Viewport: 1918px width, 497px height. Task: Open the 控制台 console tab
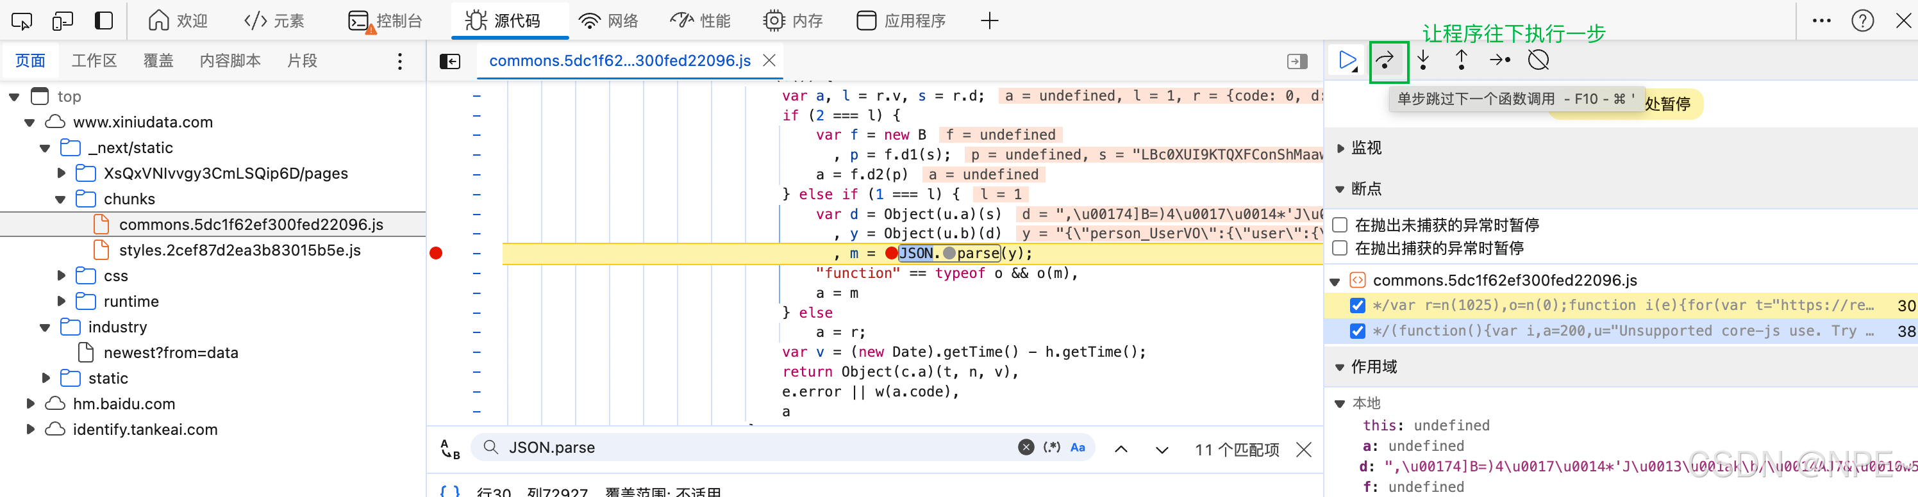[385, 21]
